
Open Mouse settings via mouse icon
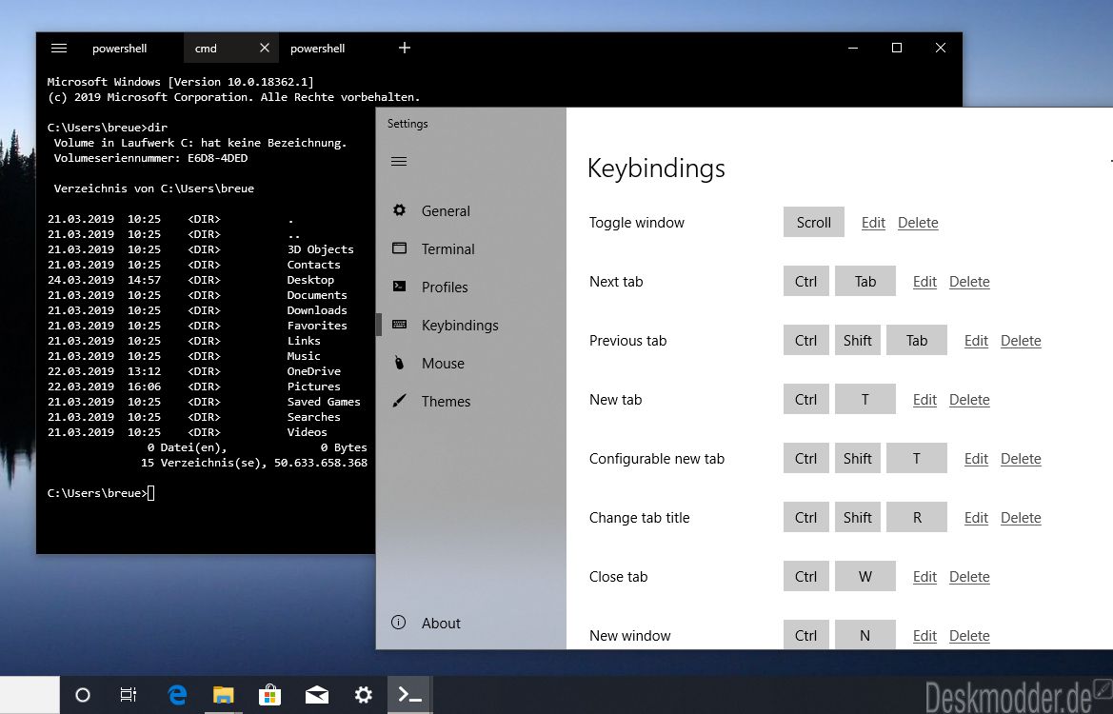pyautogui.click(x=400, y=363)
